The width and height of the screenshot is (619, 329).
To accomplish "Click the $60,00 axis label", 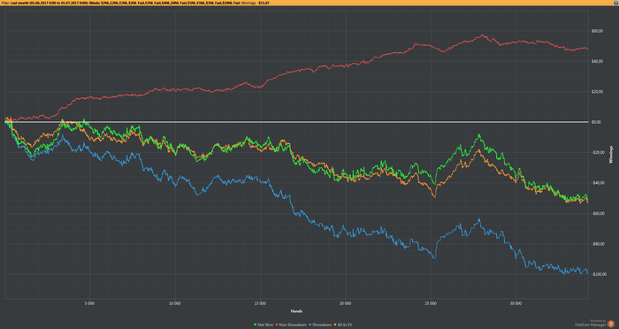I will tap(597, 31).
